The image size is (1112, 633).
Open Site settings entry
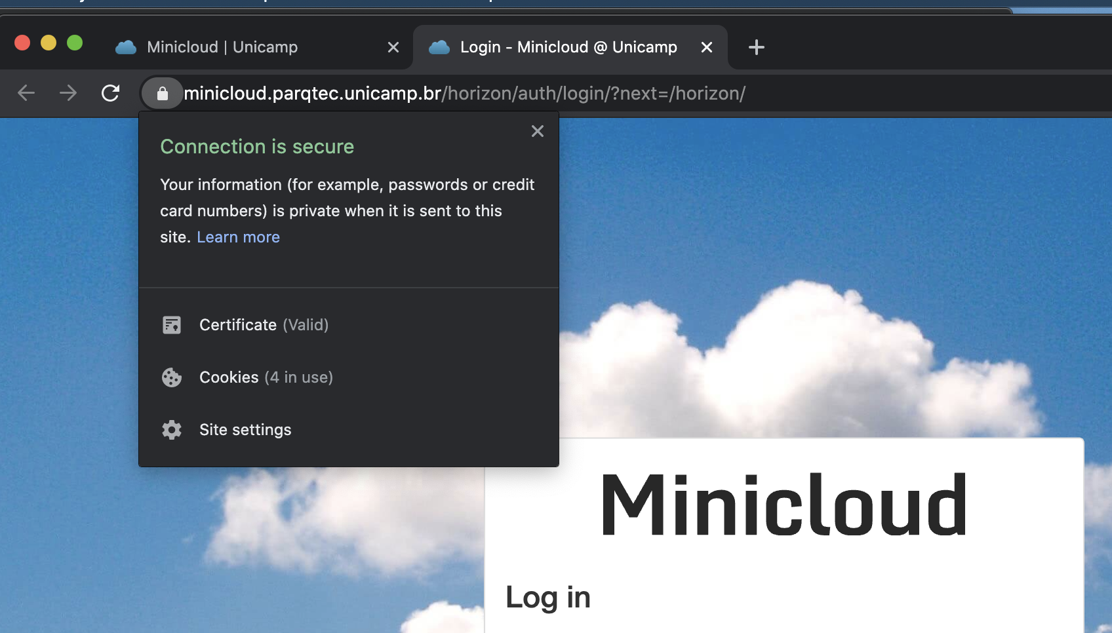point(349,430)
